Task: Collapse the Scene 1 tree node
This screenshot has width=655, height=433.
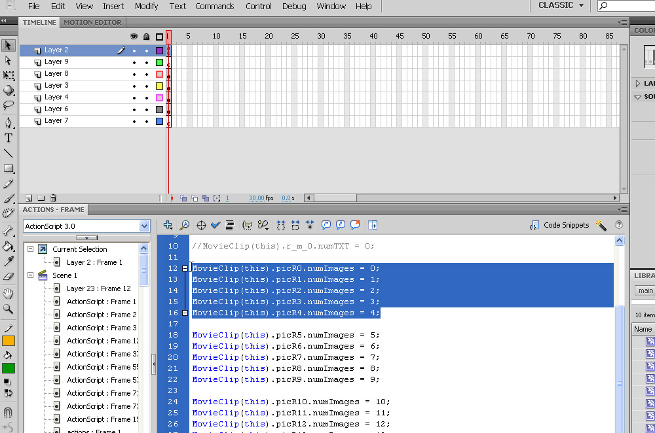Action: 29,275
